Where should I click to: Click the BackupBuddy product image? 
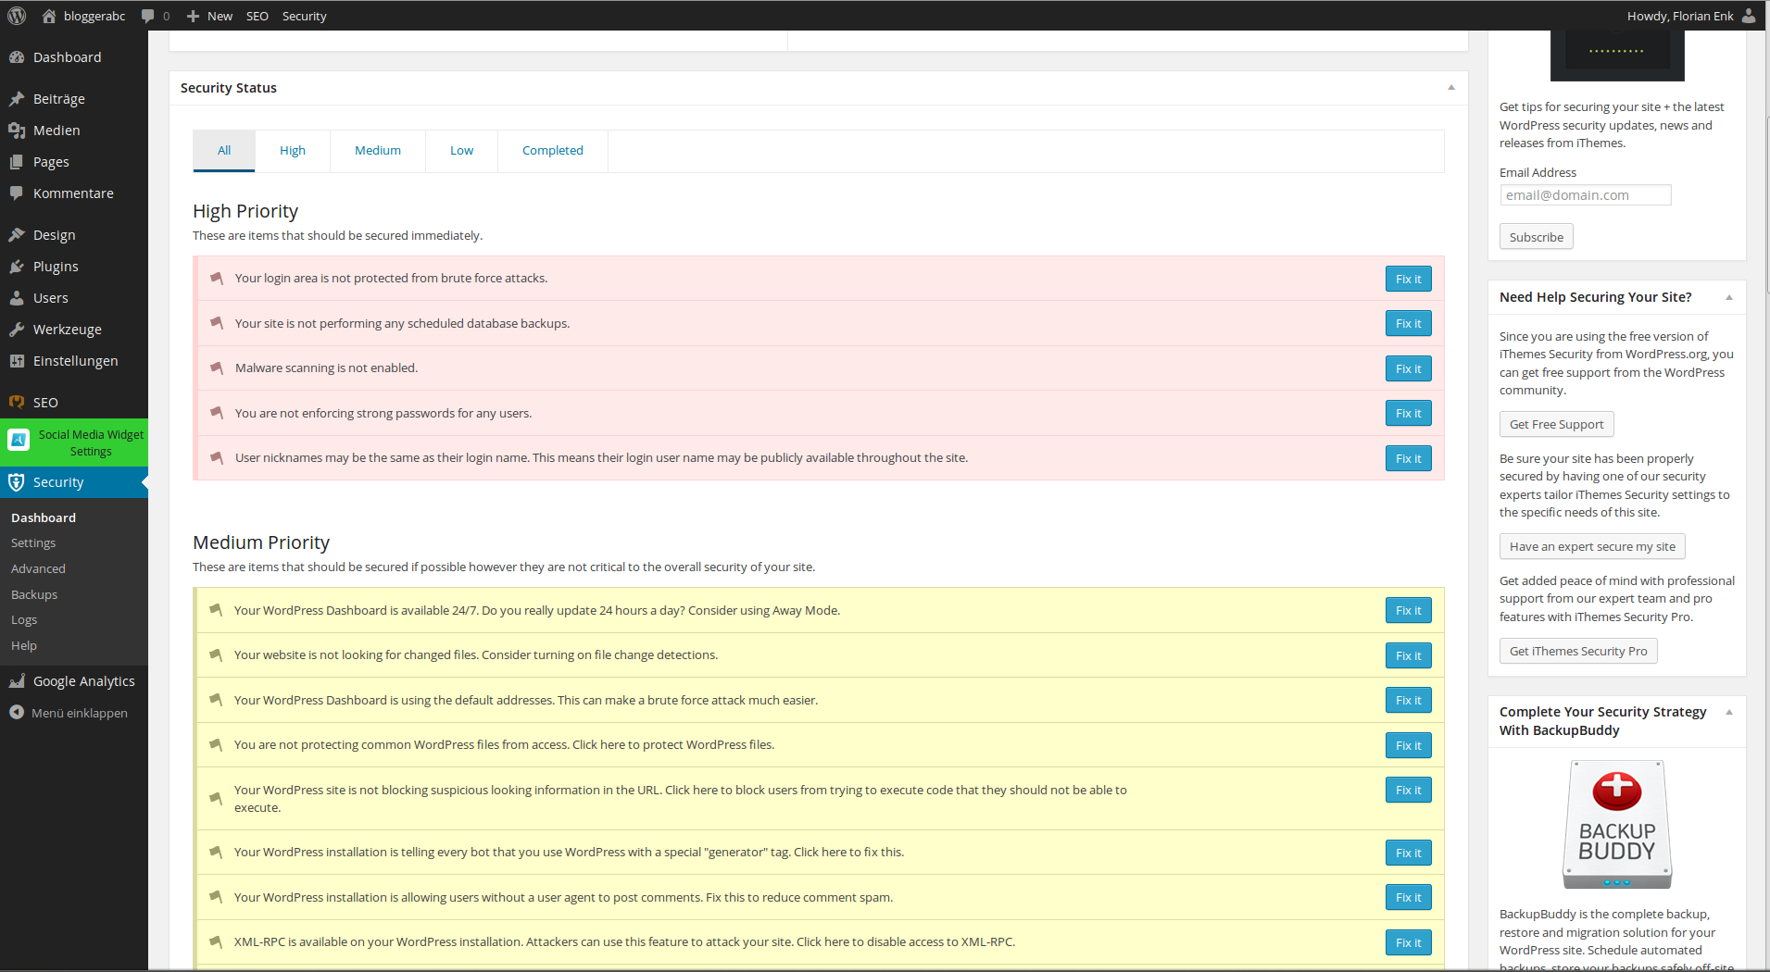tap(1617, 824)
